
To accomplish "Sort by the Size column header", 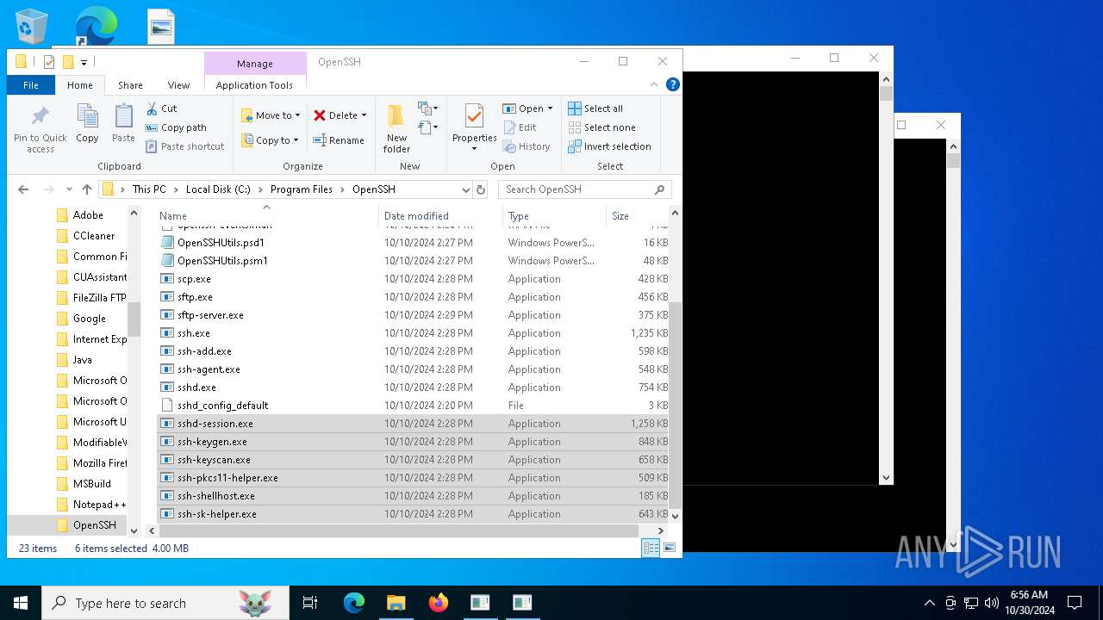I will 639,216.
